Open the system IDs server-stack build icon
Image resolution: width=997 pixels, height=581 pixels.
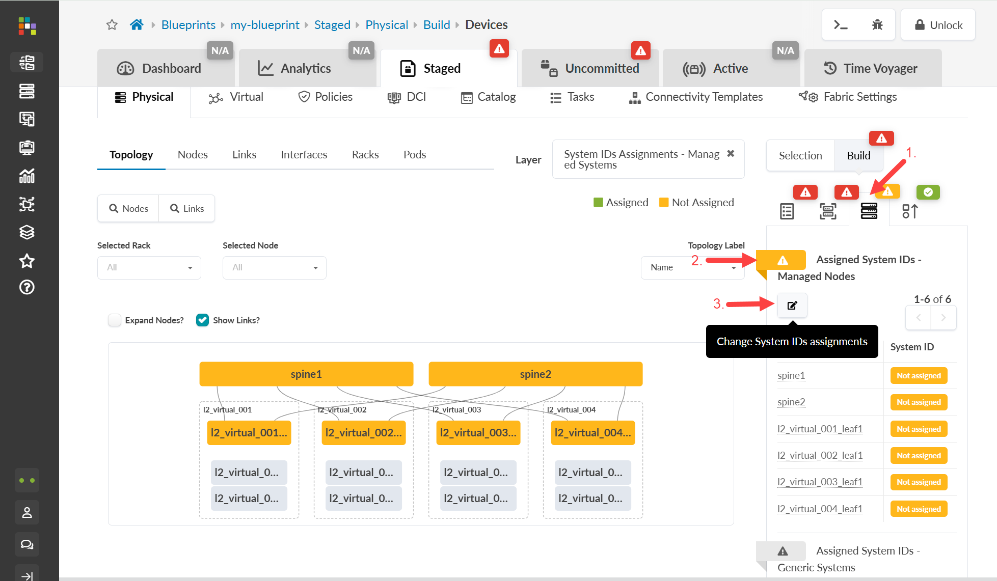(x=869, y=211)
